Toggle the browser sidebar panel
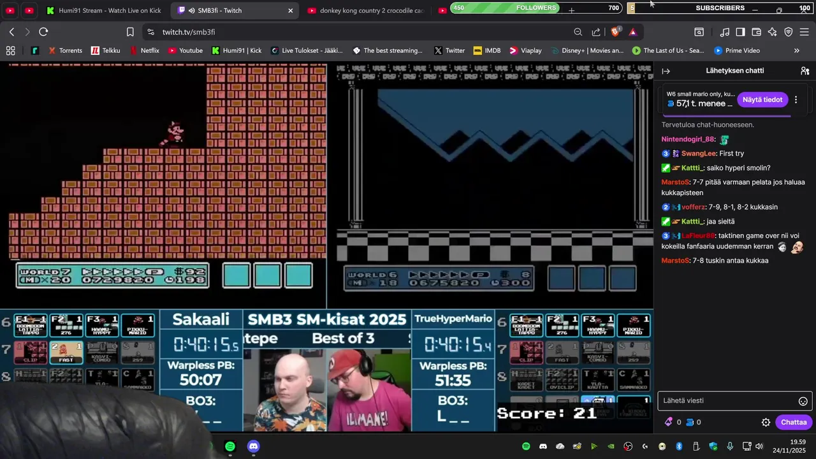816x459 pixels. click(740, 32)
